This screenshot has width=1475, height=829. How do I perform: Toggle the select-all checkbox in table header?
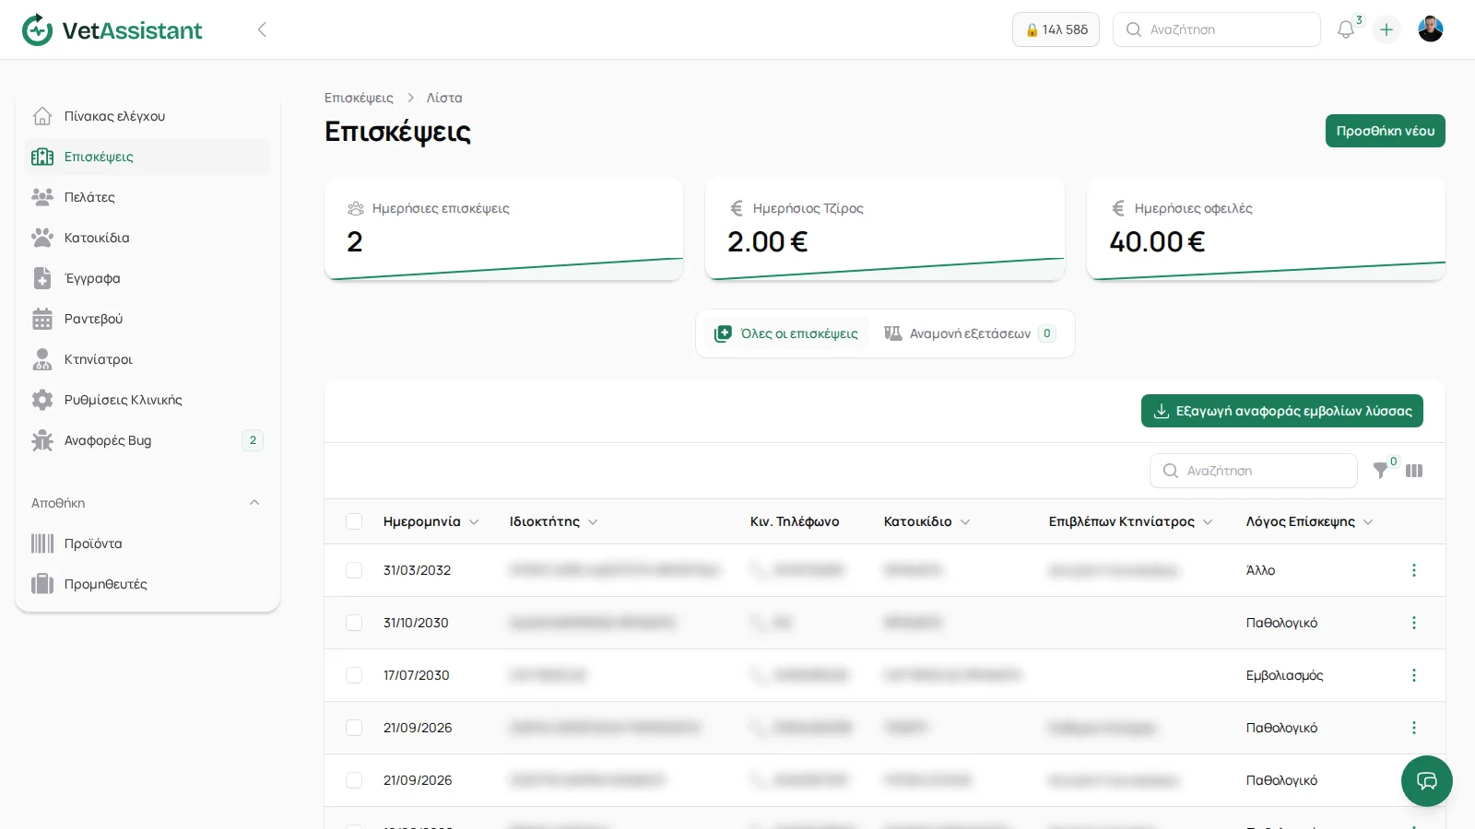(x=354, y=521)
